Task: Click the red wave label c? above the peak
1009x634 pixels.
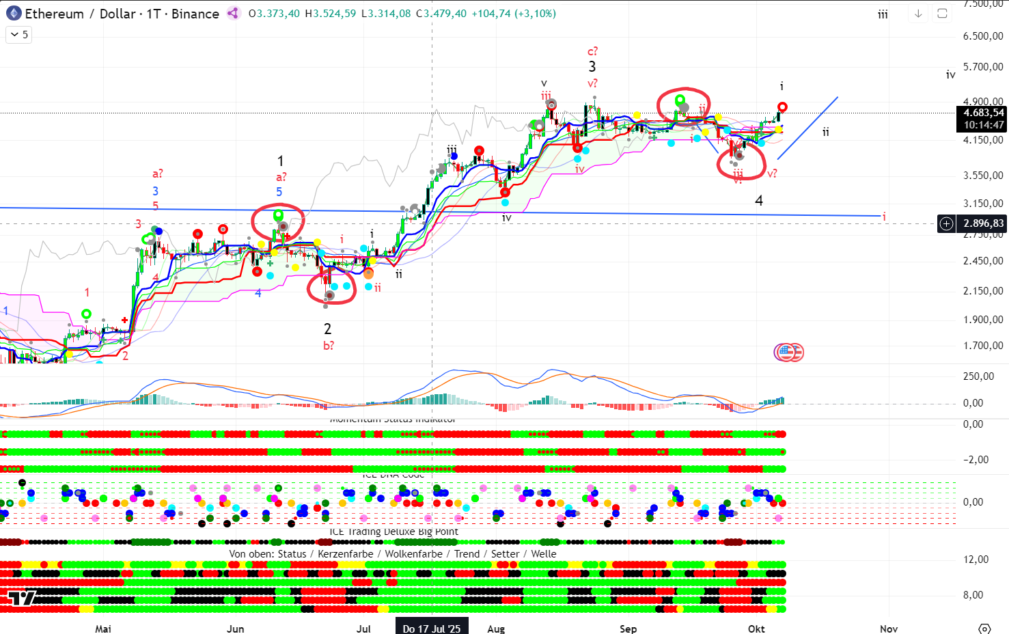Action: pos(592,51)
